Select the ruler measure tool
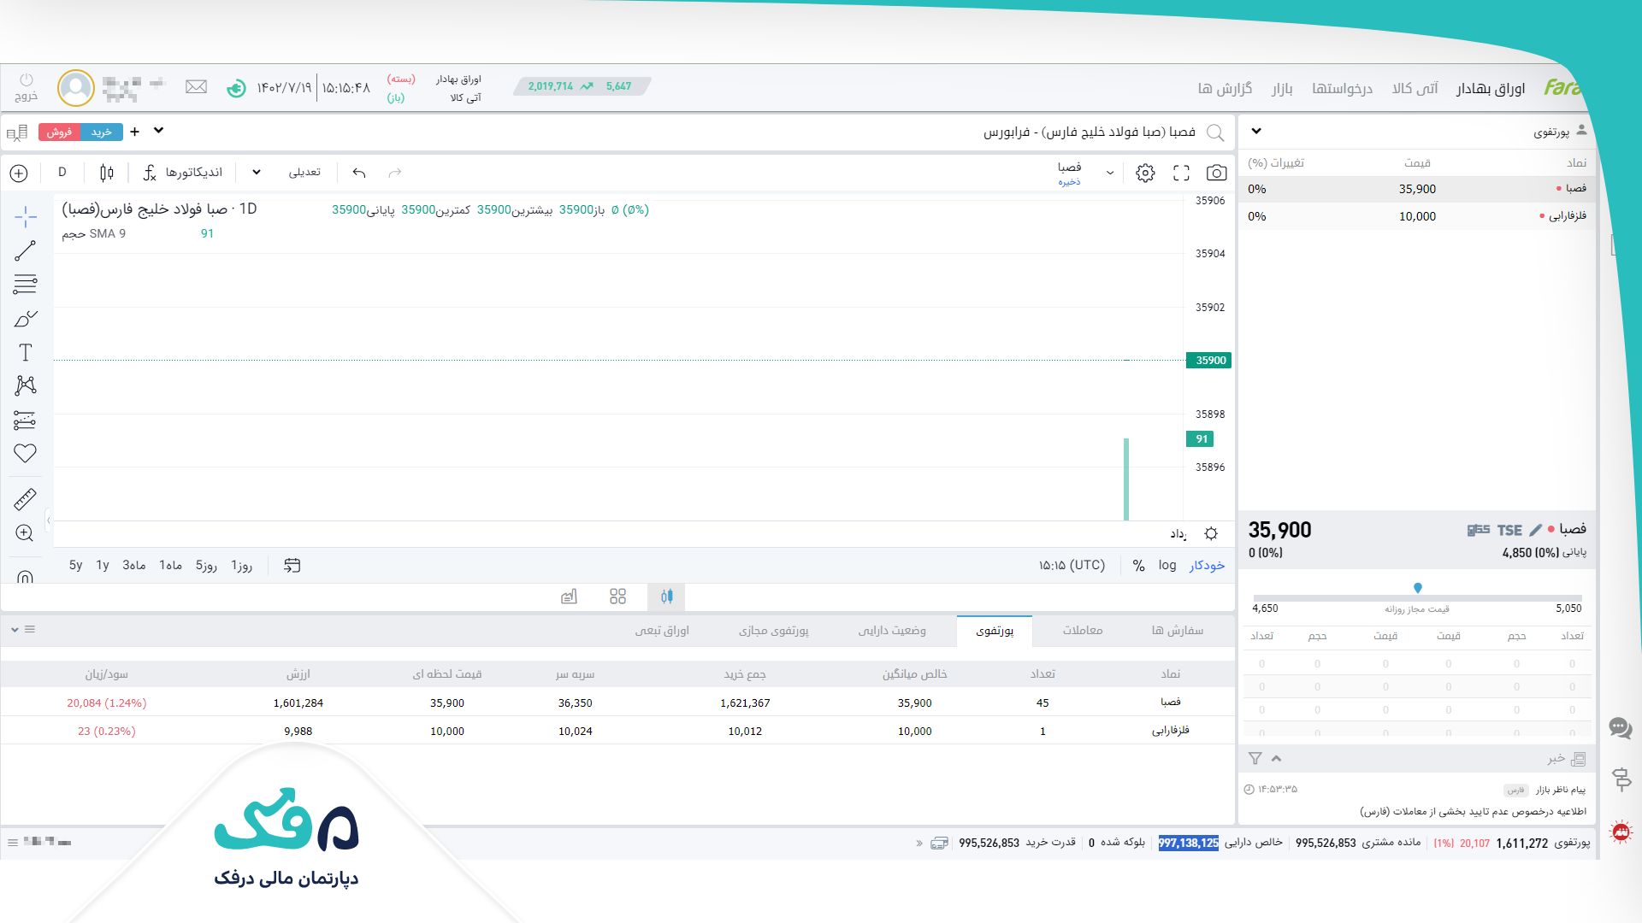The width and height of the screenshot is (1642, 923). click(x=26, y=499)
